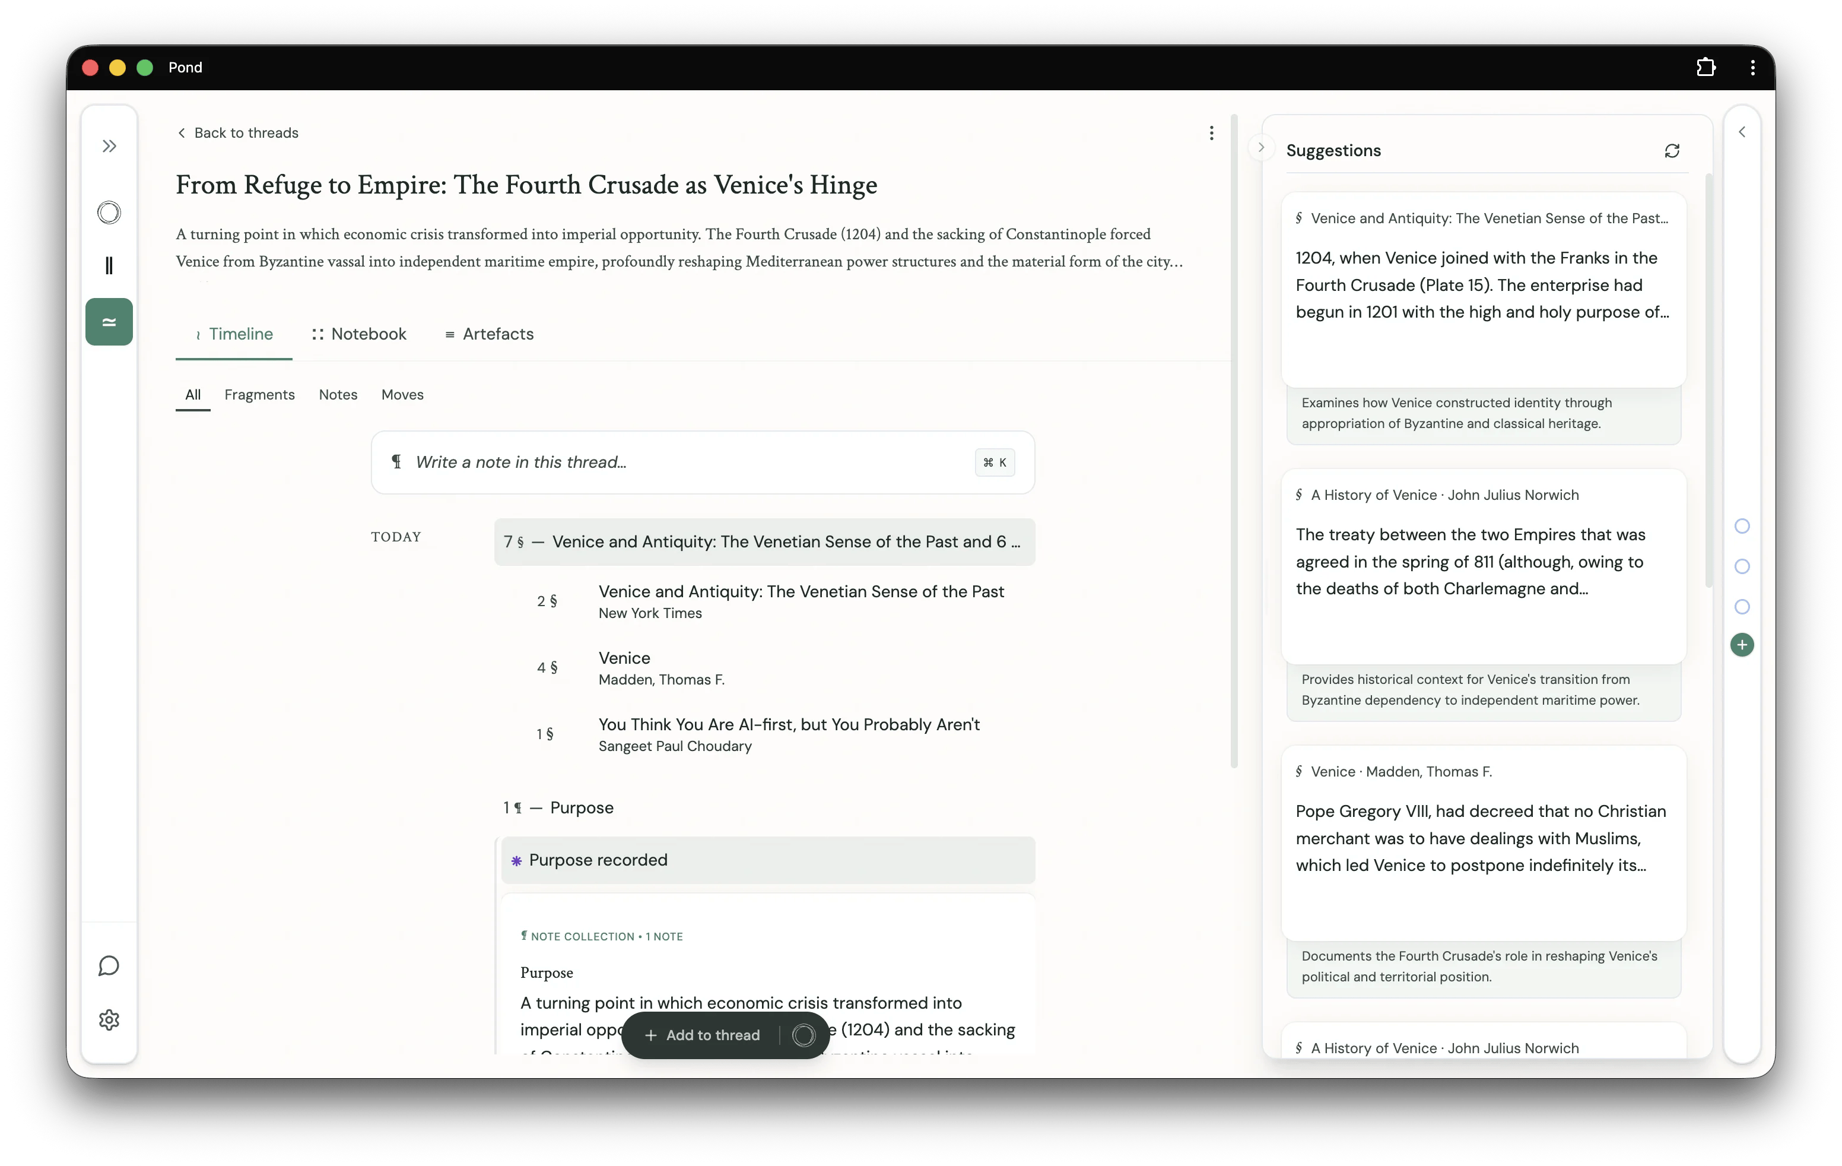Go back to threads
This screenshot has height=1166, width=1842.
[x=238, y=132]
